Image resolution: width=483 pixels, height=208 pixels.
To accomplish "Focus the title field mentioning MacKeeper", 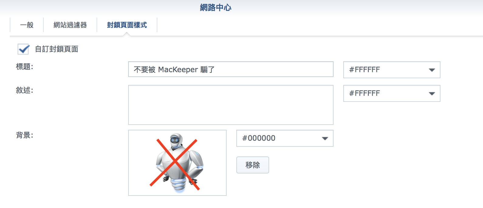I will 231,69.
